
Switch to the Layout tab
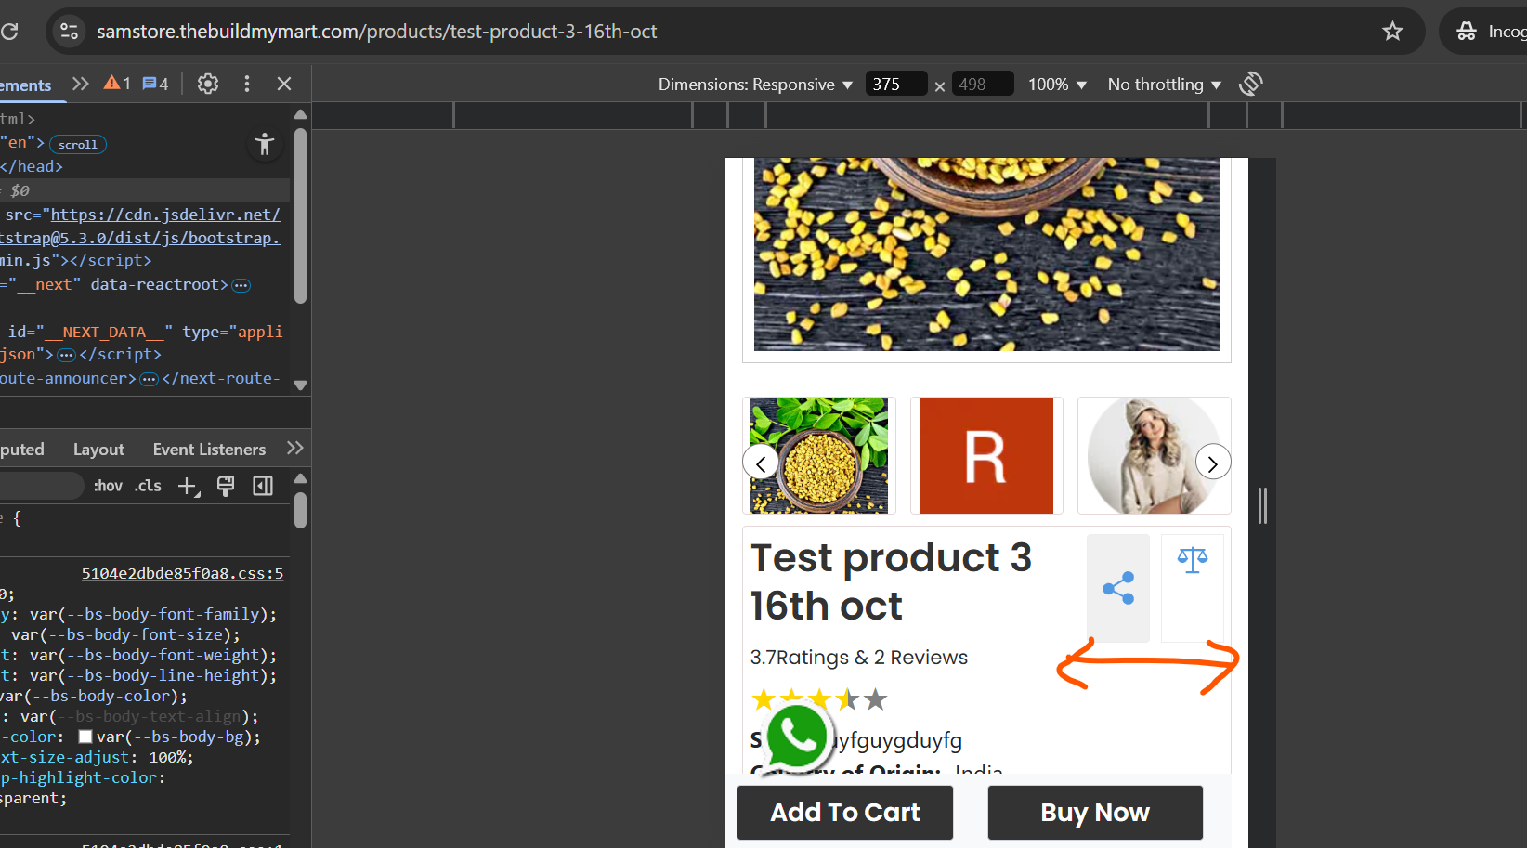pos(98,450)
